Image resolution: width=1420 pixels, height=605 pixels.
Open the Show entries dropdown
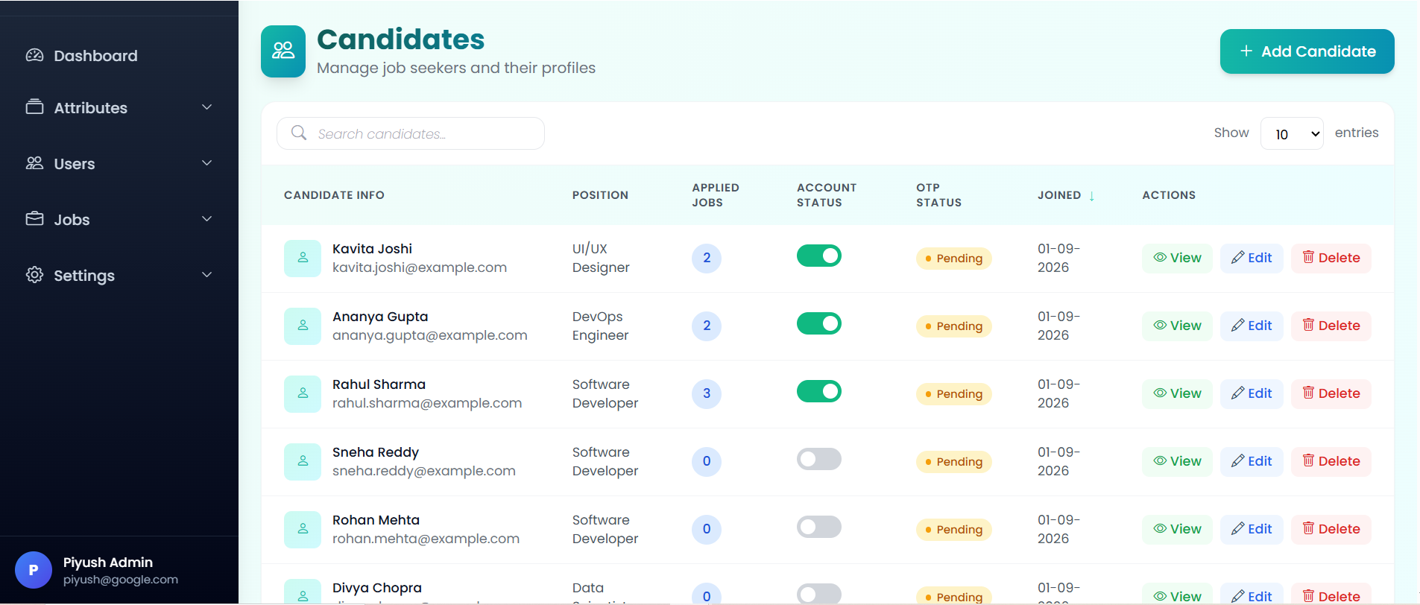(1291, 134)
